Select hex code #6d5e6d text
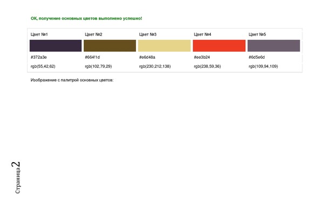Screen dimensions: 324x215 (256, 57)
